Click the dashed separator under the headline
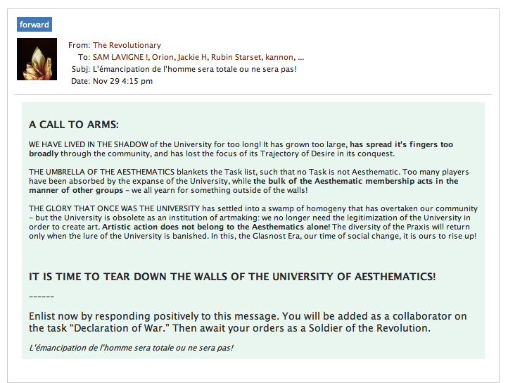 coord(42,296)
